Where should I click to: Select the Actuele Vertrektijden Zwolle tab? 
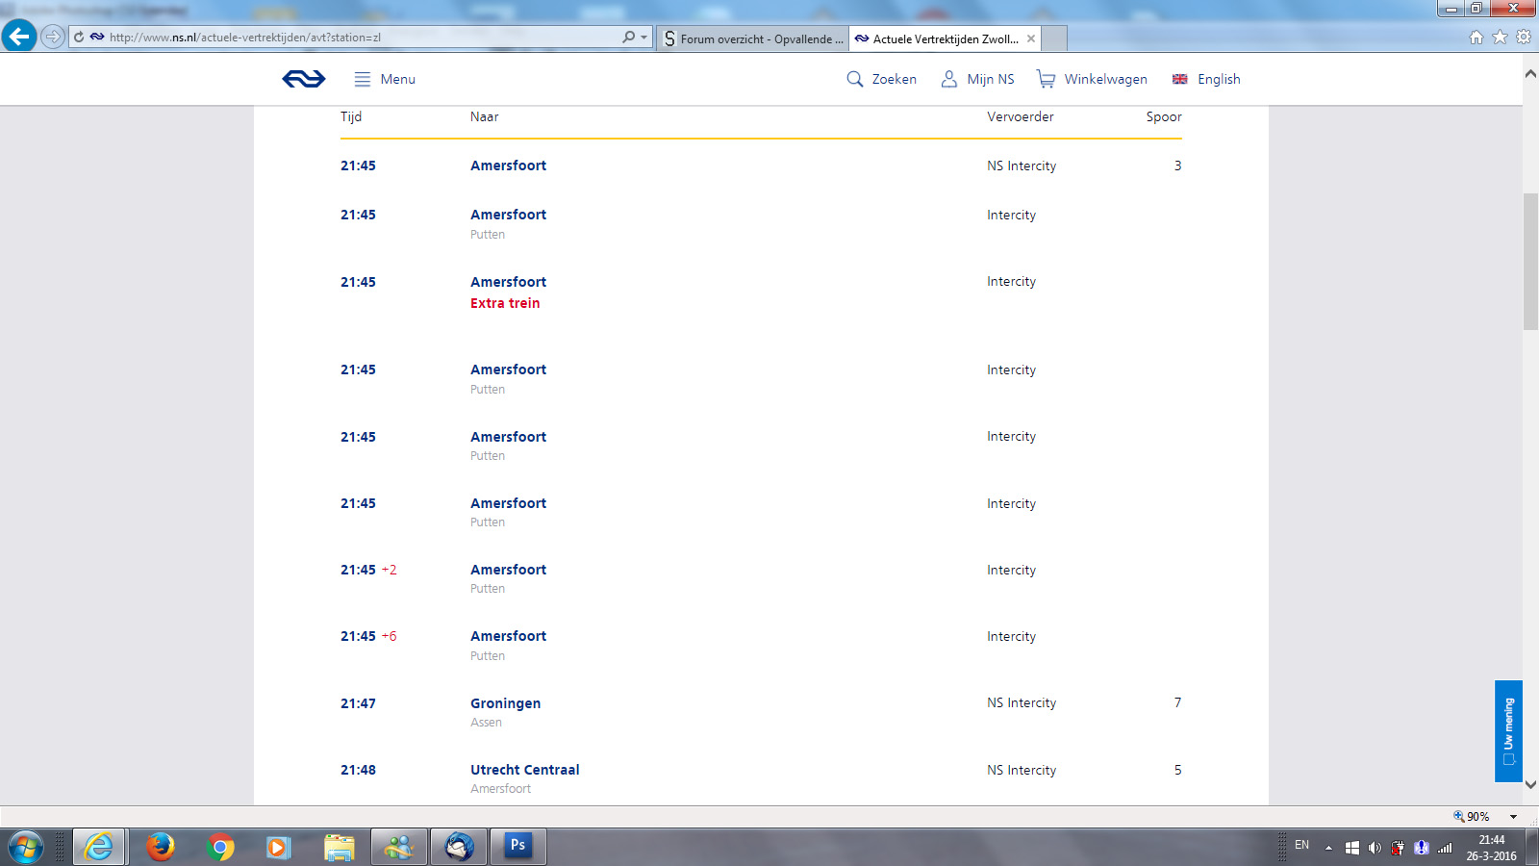coord(945,38)
